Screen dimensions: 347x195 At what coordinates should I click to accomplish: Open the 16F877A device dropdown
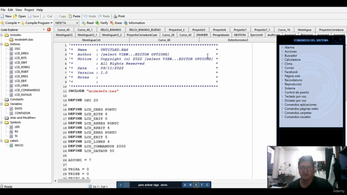point(77,23)
